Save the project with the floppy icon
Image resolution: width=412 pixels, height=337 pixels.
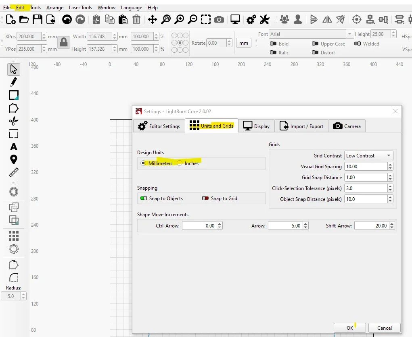click(37, 19)
